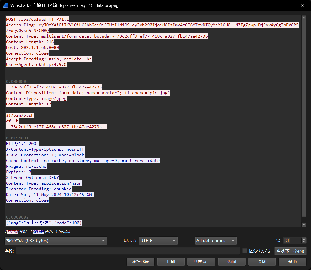
Task: Decrease the stream number with down arrow
Action: click(304, 242)
